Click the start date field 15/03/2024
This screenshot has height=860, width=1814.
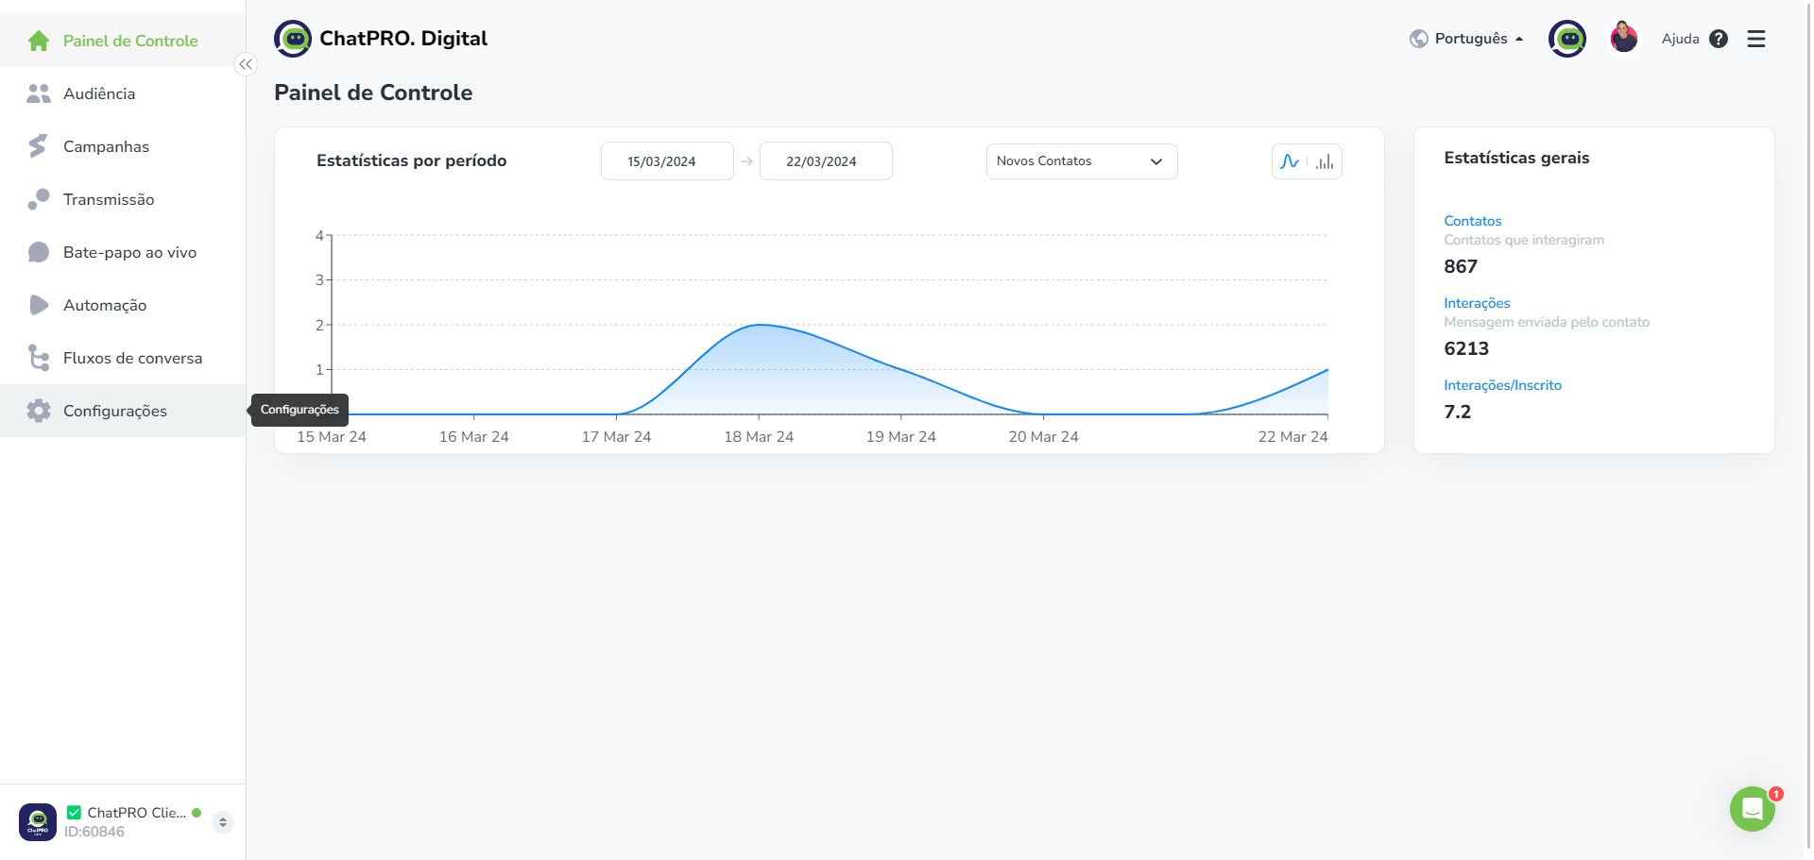(x=667, y=161)
